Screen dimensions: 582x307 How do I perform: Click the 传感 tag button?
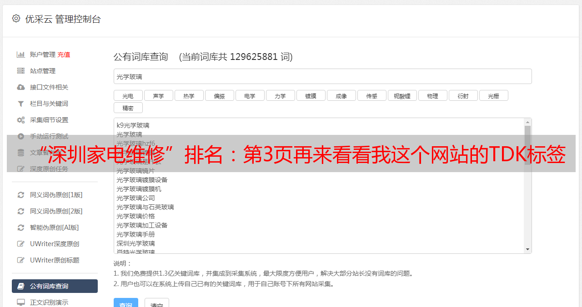click(x=371, y=95)
